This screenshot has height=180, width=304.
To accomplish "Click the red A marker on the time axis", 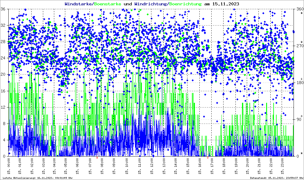I will (x=97, y=158).
